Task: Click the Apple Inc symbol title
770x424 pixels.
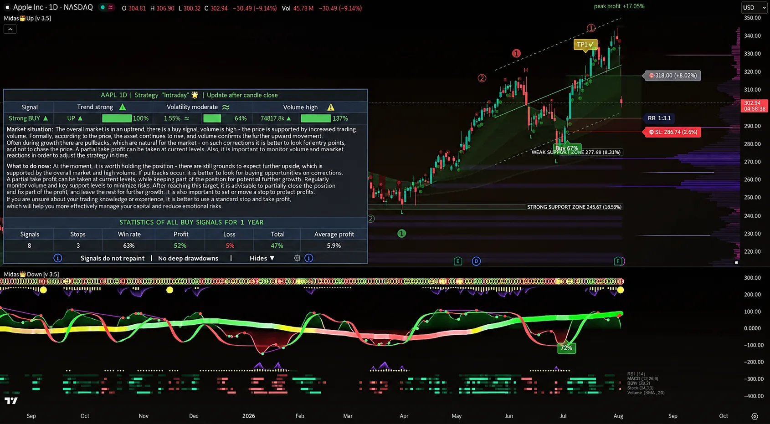Action: pos(49,7)
